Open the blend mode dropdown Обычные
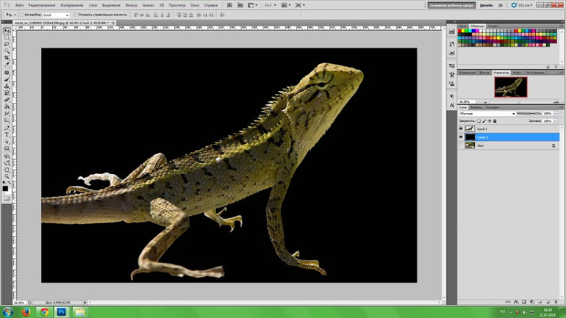The image size is (566, 318). (x=486, y=114)
